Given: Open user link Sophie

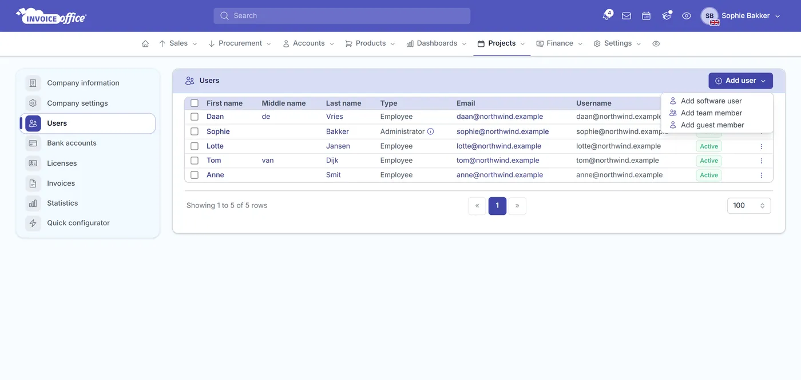Looking at the screenshot, I should pos(218,131).
